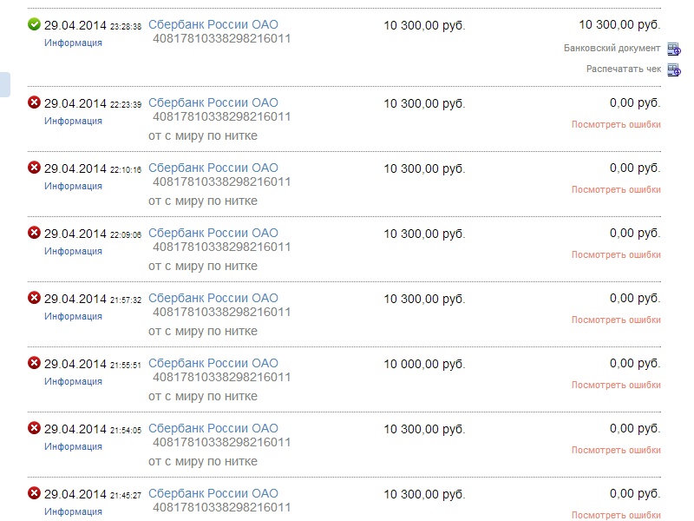The width and height of the screenshot is (694, 521).
Task: Open Информация for the 21:57:32 payment
Action: tap(73, 317)
